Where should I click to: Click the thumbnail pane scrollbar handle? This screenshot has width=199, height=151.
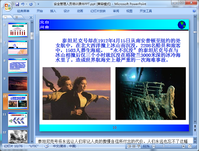tap(32, 36)
